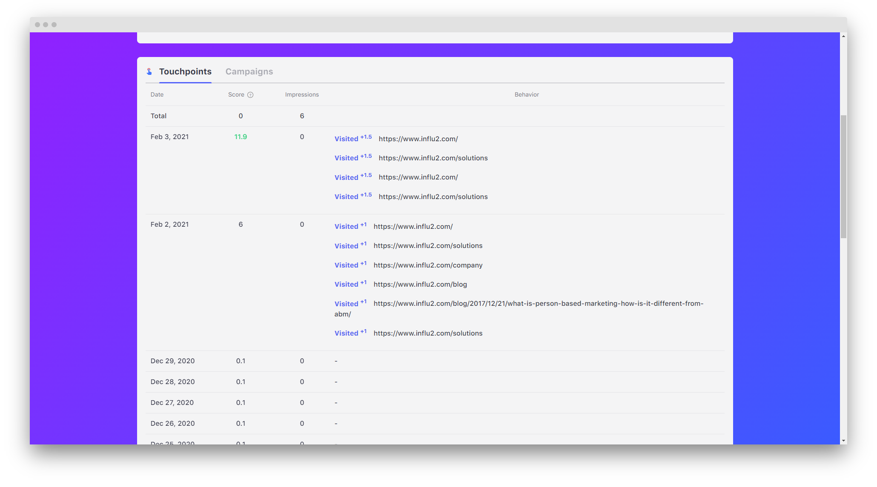Click the Behavior column header

pos(527,94)
